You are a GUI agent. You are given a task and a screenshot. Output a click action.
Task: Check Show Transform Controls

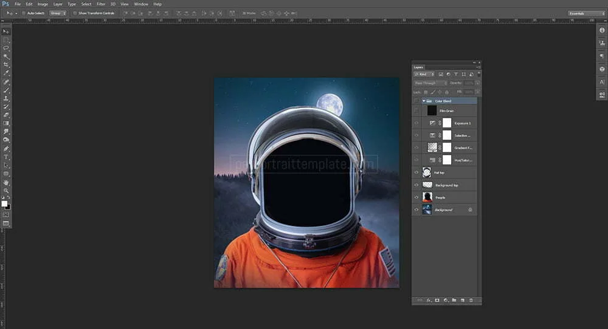(75, 13)
